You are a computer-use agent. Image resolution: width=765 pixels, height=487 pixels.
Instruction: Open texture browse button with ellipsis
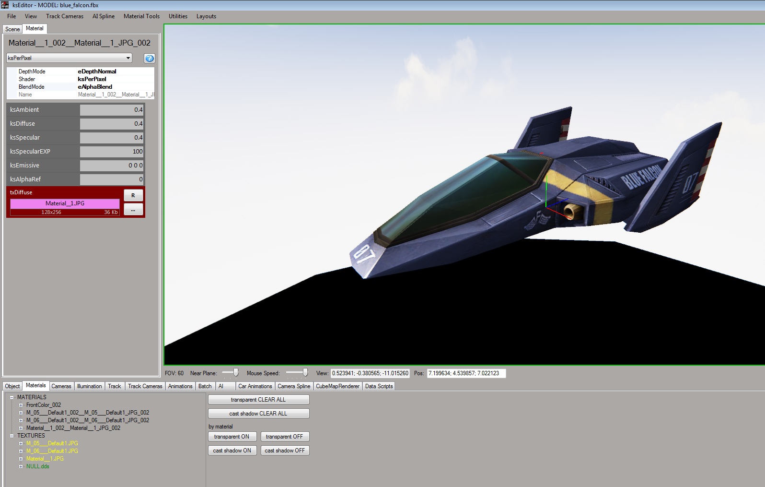133,210
